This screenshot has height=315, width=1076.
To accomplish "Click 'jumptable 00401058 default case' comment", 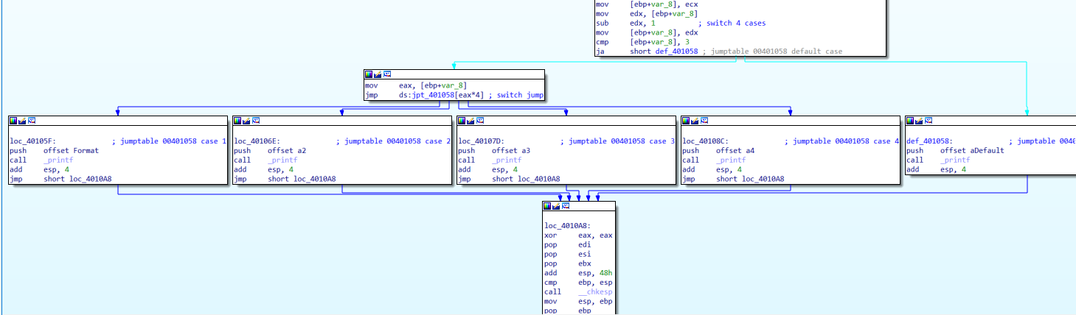I will point(777,52).
